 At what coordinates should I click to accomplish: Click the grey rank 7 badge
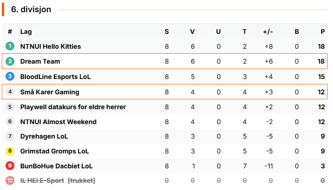pos(10,136)
